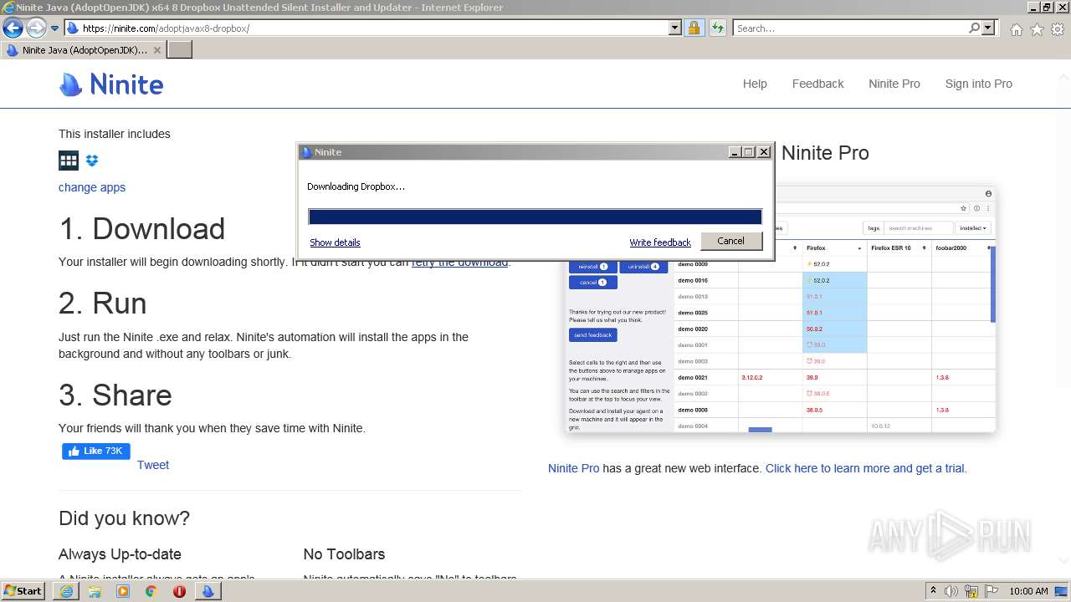
Task: Open the Feedback navigation link
Action: pos(817,84)
